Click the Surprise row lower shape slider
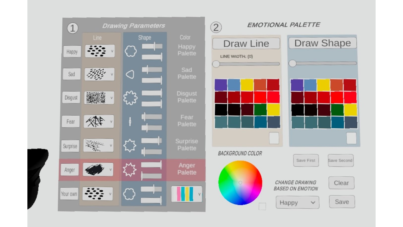 (151, 152)
